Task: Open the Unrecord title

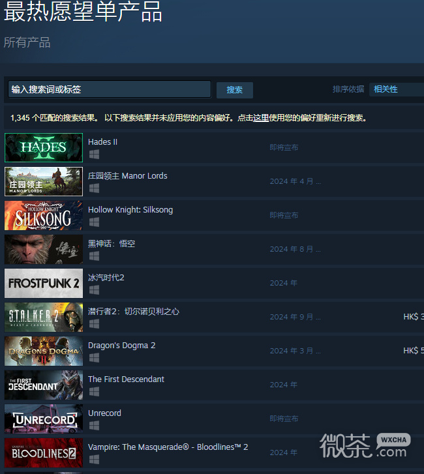Action: pyautogui.click(x=104, y=413)
